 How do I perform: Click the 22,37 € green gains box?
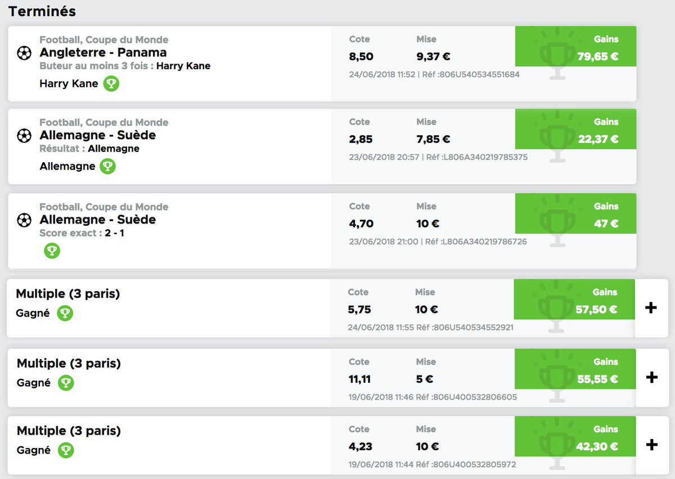tap(575, 129)
